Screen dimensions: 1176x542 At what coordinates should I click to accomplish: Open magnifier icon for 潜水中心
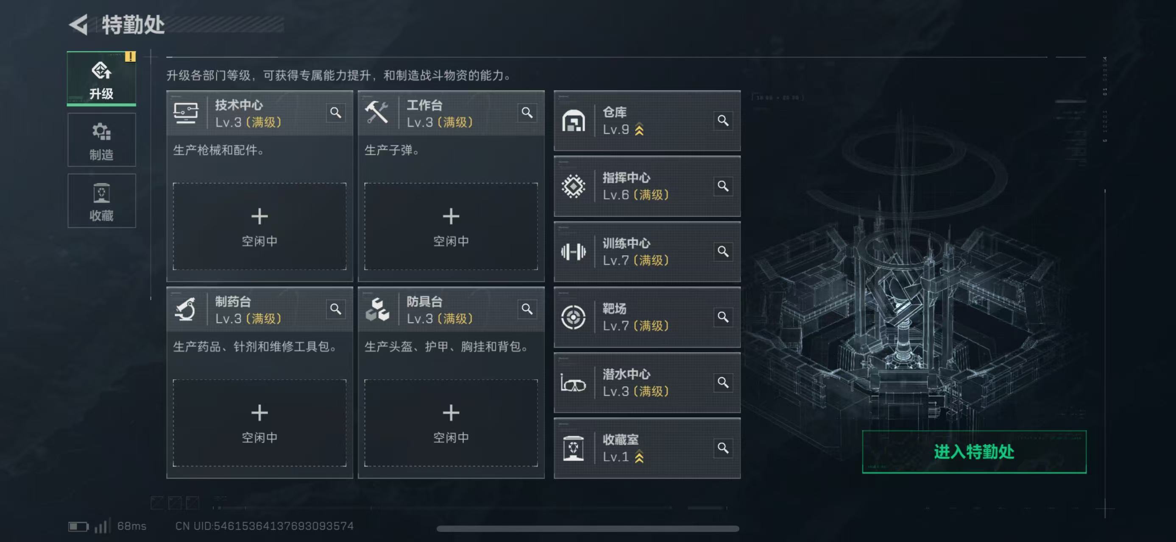723,382
